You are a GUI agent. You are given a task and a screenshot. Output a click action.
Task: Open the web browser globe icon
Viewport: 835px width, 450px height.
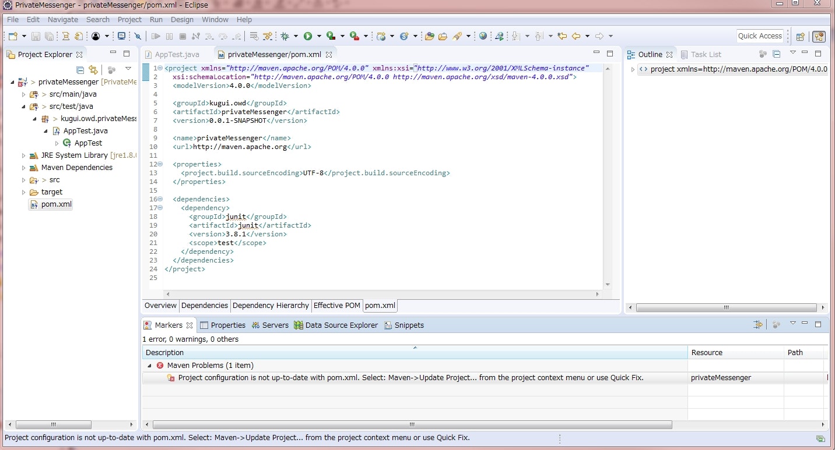(x=483, y=36)
